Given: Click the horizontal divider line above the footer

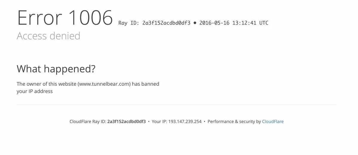Looking at the screenshot, I should click(176, 105).
